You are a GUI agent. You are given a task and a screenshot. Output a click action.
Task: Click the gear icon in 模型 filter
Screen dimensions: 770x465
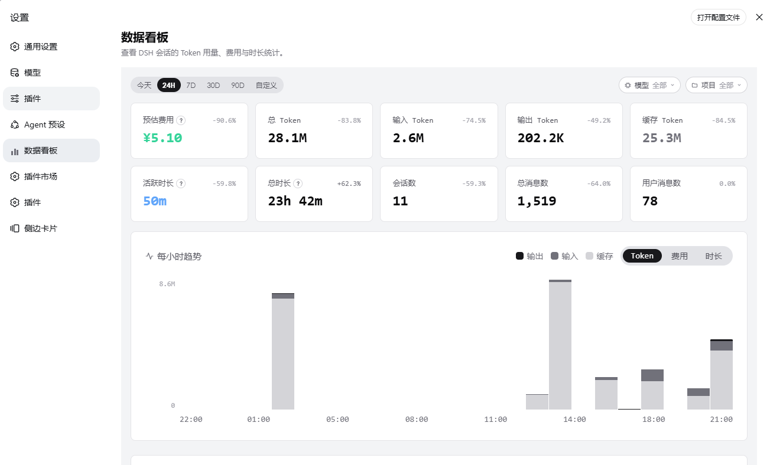tap(628, 85)
